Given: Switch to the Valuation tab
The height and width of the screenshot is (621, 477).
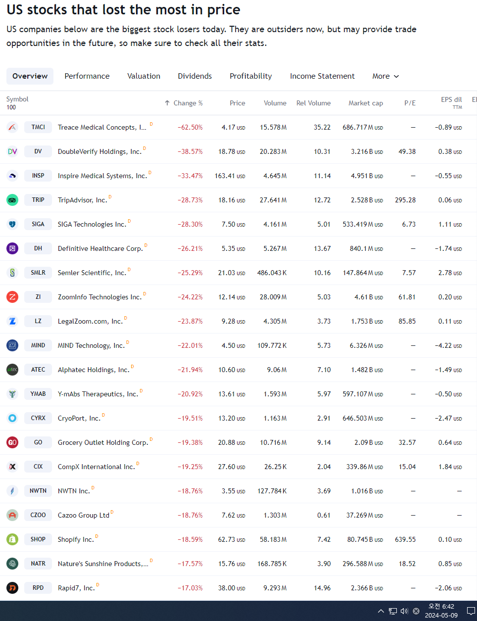Looking at the screenshot, I should [144, 76].
